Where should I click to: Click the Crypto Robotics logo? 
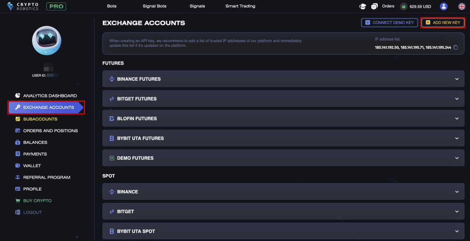tap(24, 6)
